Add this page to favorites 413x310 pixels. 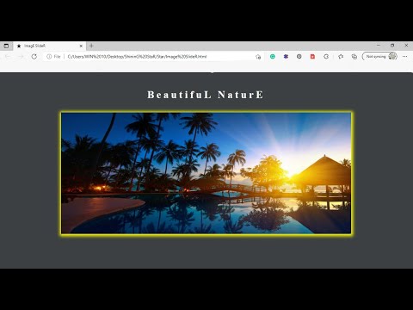(x=258, y=57)
